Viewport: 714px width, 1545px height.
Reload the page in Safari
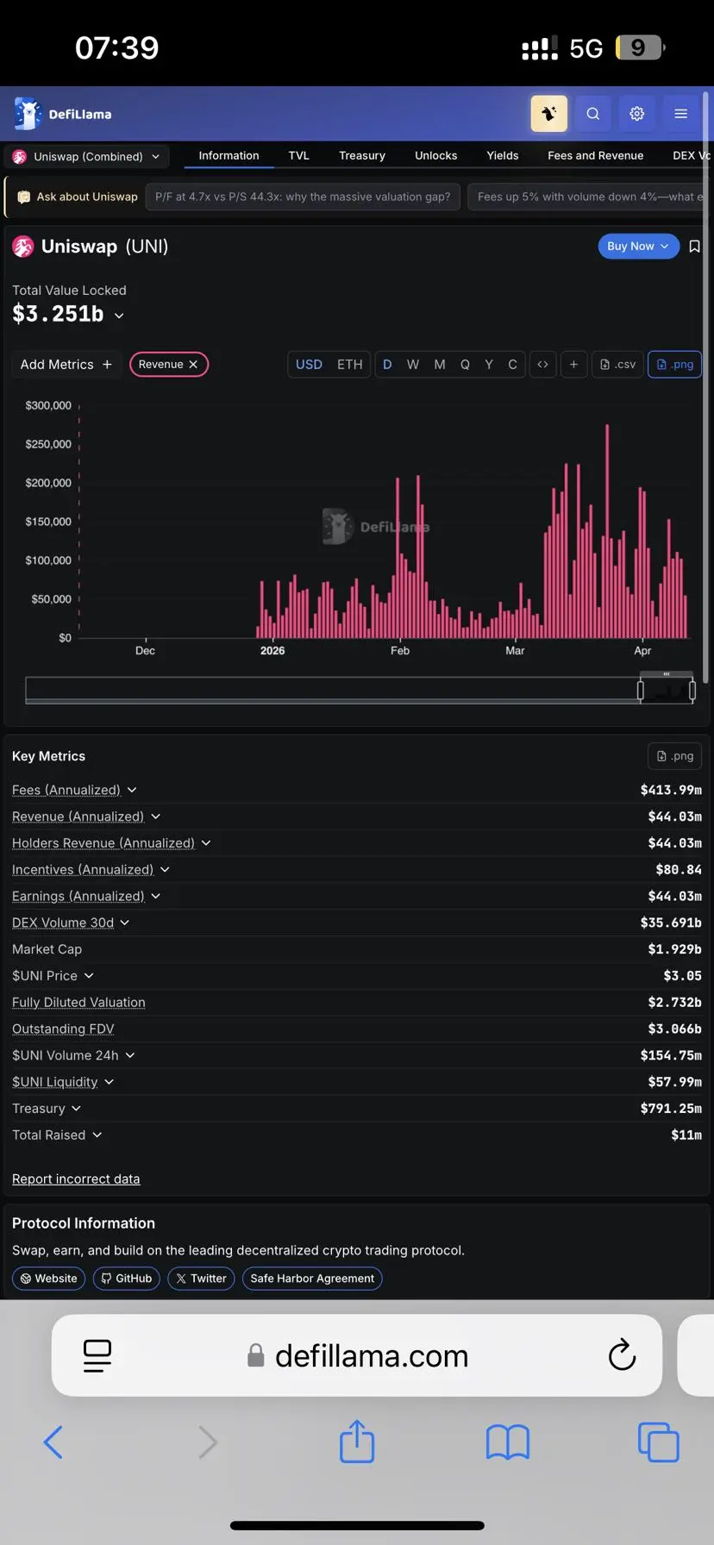point(622,1356)
